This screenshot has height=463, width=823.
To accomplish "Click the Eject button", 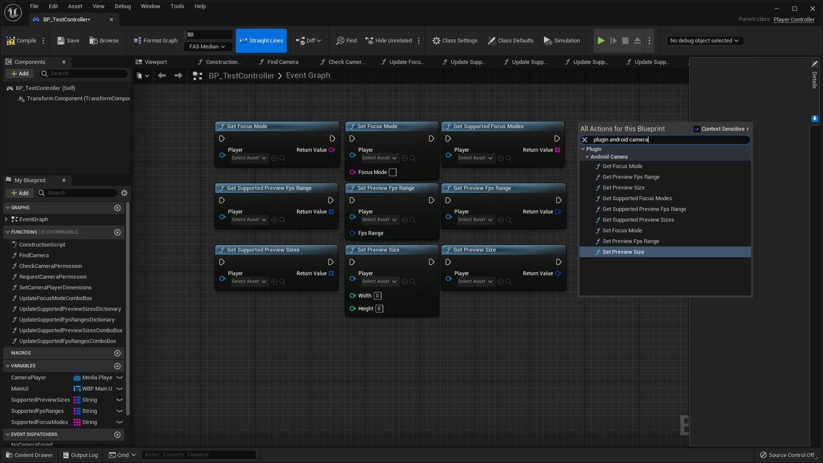I will pyautogui.click(x=637, y=41).
